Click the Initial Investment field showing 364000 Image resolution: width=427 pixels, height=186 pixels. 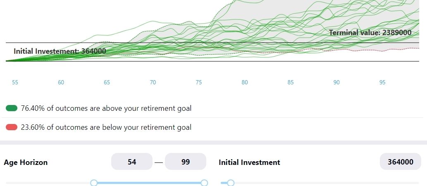(x=401, y=162)
